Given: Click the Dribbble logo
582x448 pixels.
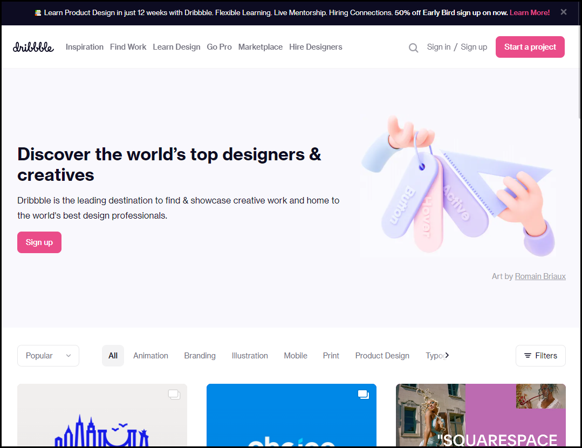Looking at the screenshot, I should coord(33,47).
